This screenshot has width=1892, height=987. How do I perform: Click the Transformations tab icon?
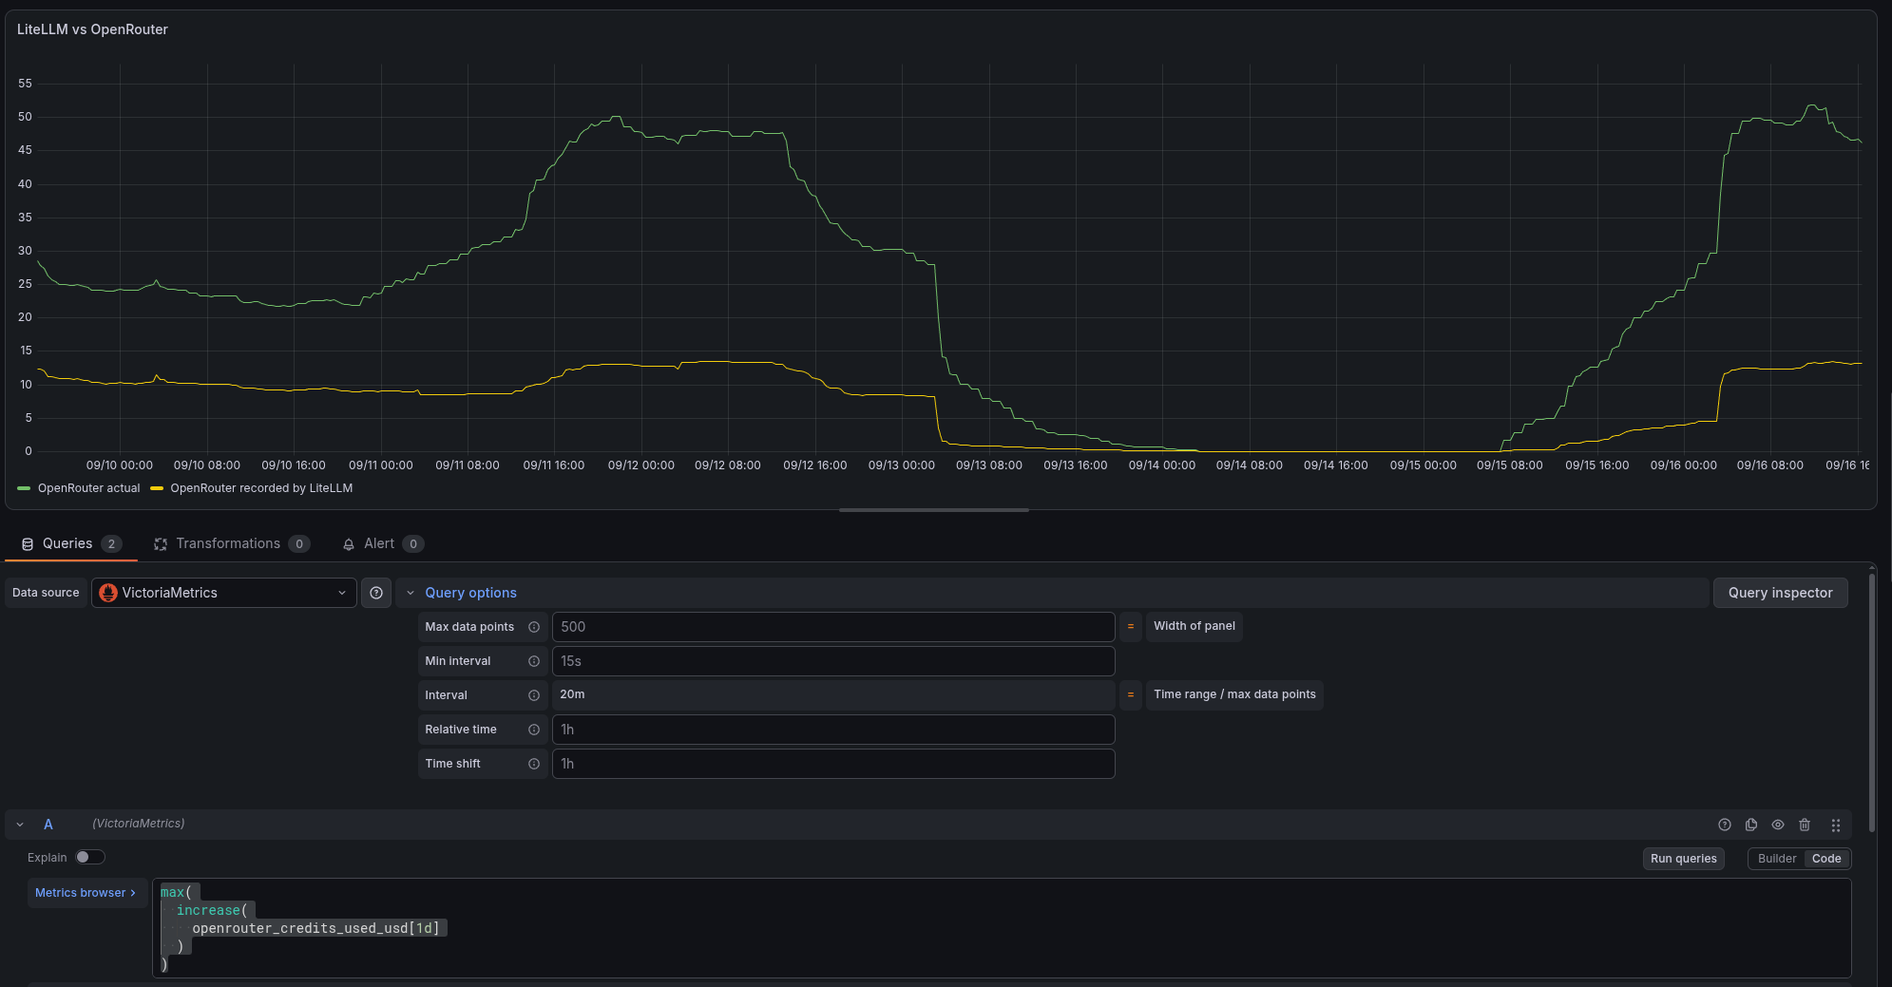(161, 544)
